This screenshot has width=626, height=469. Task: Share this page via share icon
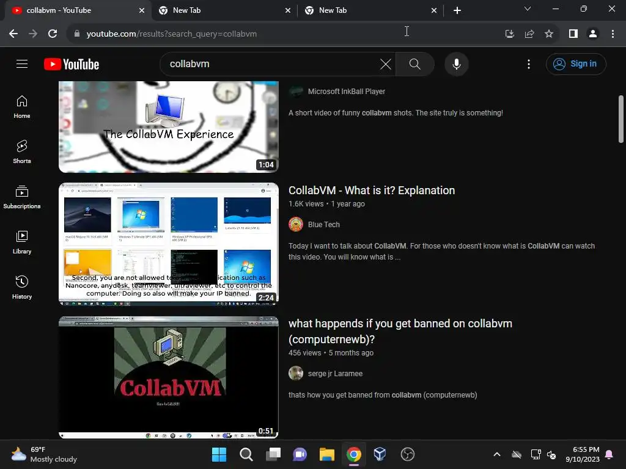(x=529, y=34)
